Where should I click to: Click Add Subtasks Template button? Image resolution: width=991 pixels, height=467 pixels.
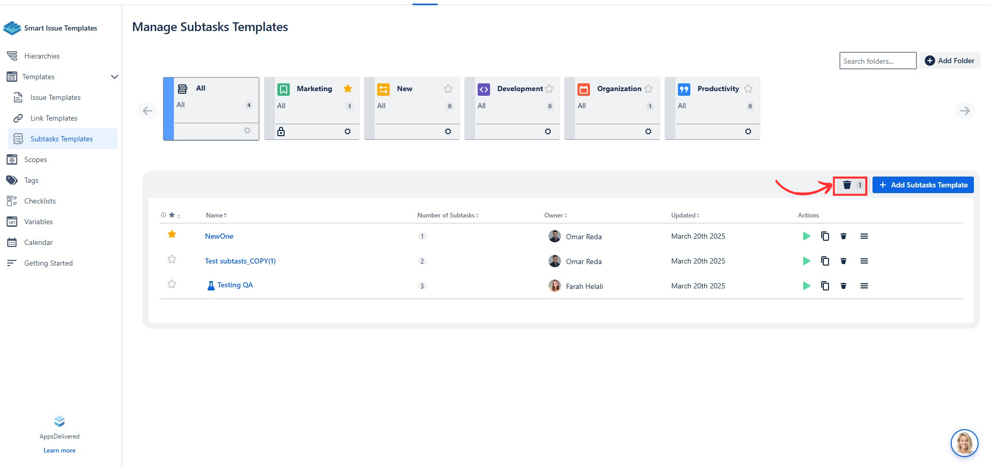pos(923,185)
